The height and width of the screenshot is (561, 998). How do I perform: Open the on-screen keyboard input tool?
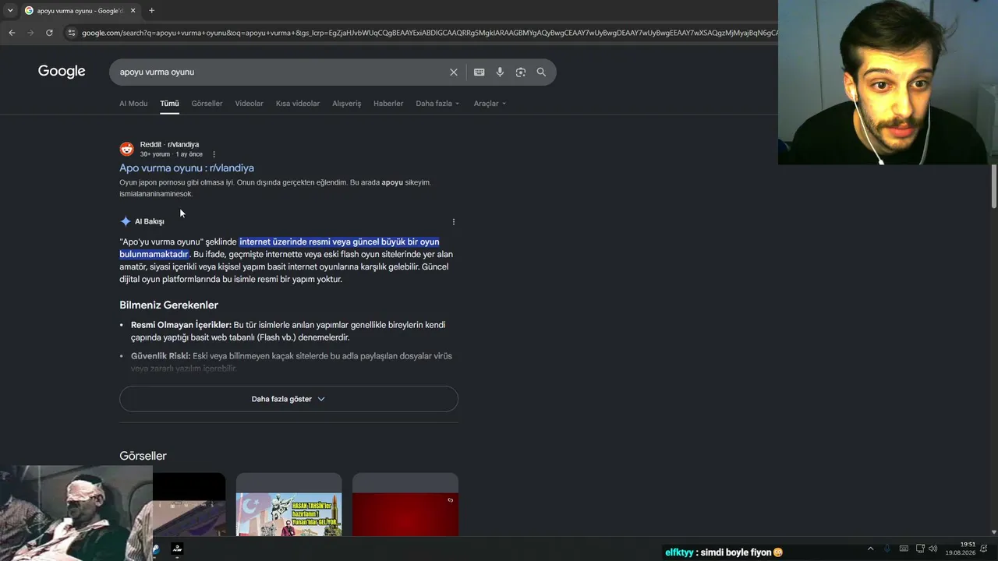479,72
